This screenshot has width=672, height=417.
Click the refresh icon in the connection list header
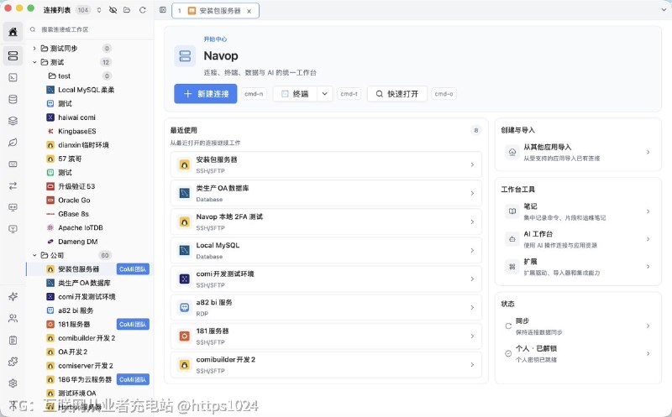click(143, 10)
